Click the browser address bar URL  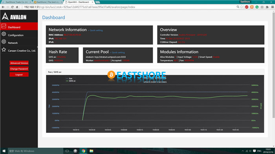79,7
